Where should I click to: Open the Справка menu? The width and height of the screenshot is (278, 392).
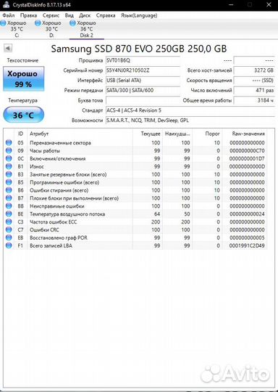(x=106, y=15)
